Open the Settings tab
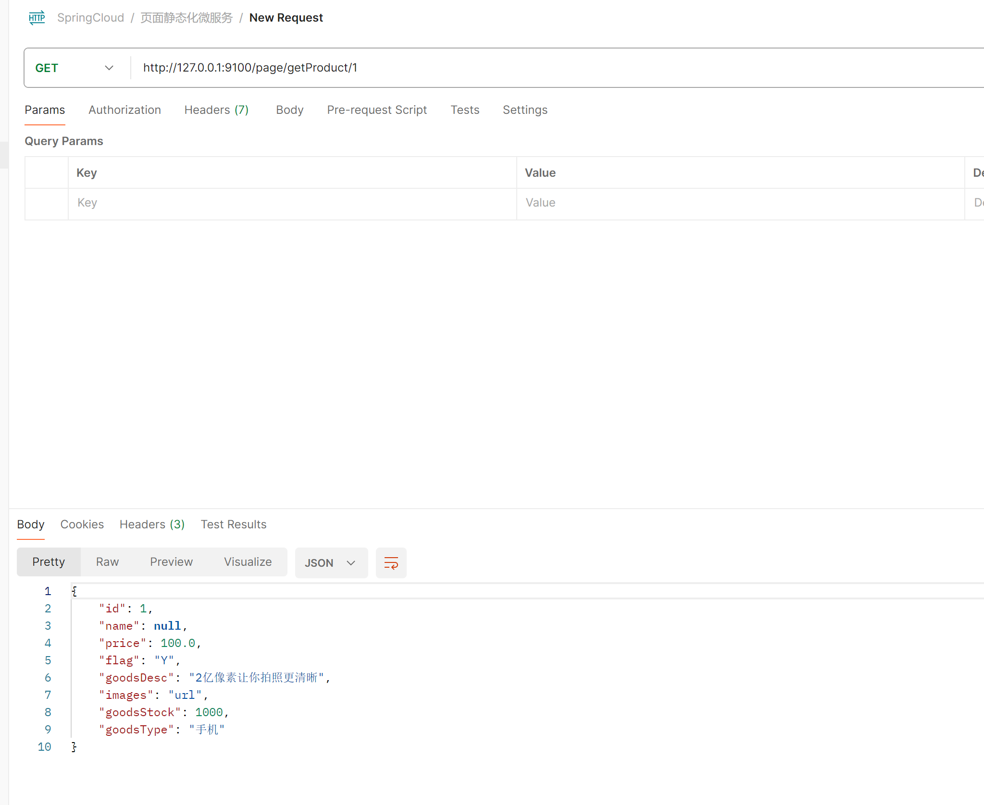 (525, 110)
